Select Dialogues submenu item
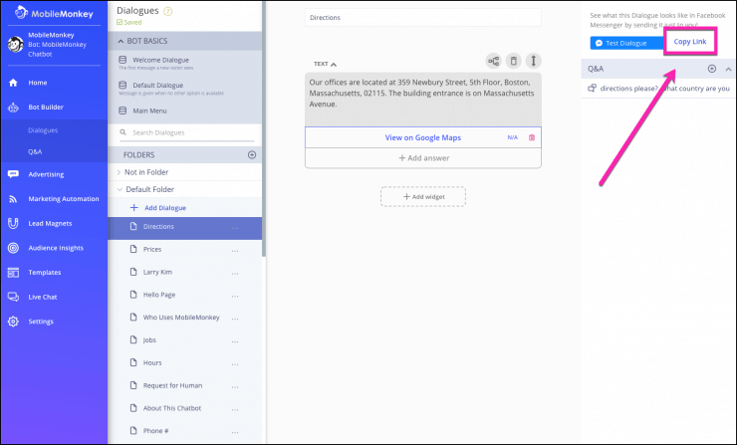The height and width of the screenshot is (445, 737). 43,130
